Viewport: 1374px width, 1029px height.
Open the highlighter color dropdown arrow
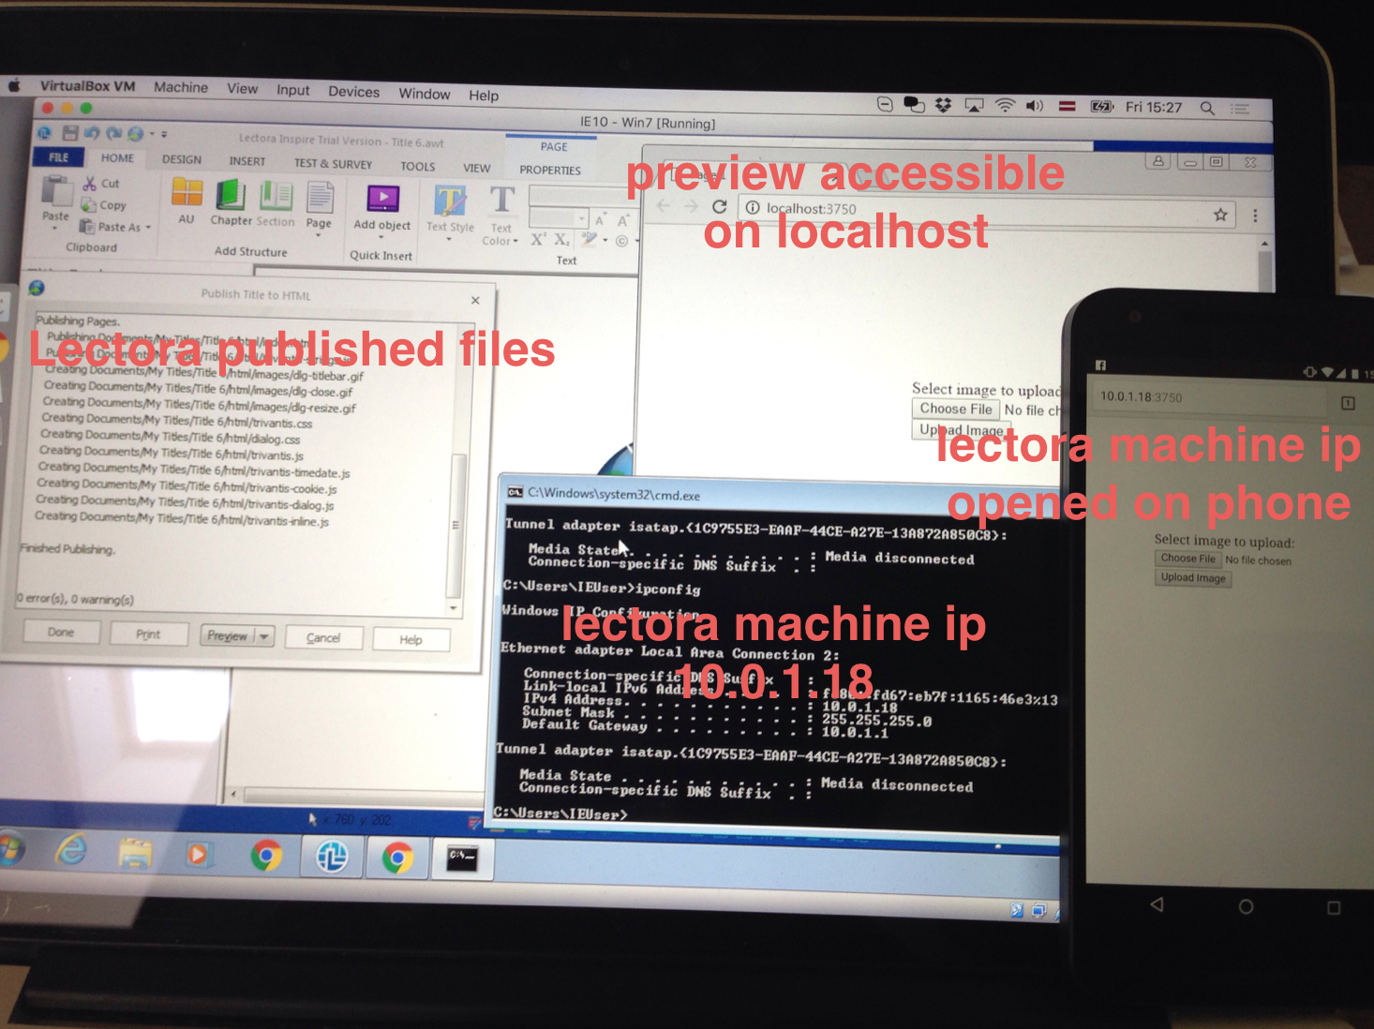[605, 241]
